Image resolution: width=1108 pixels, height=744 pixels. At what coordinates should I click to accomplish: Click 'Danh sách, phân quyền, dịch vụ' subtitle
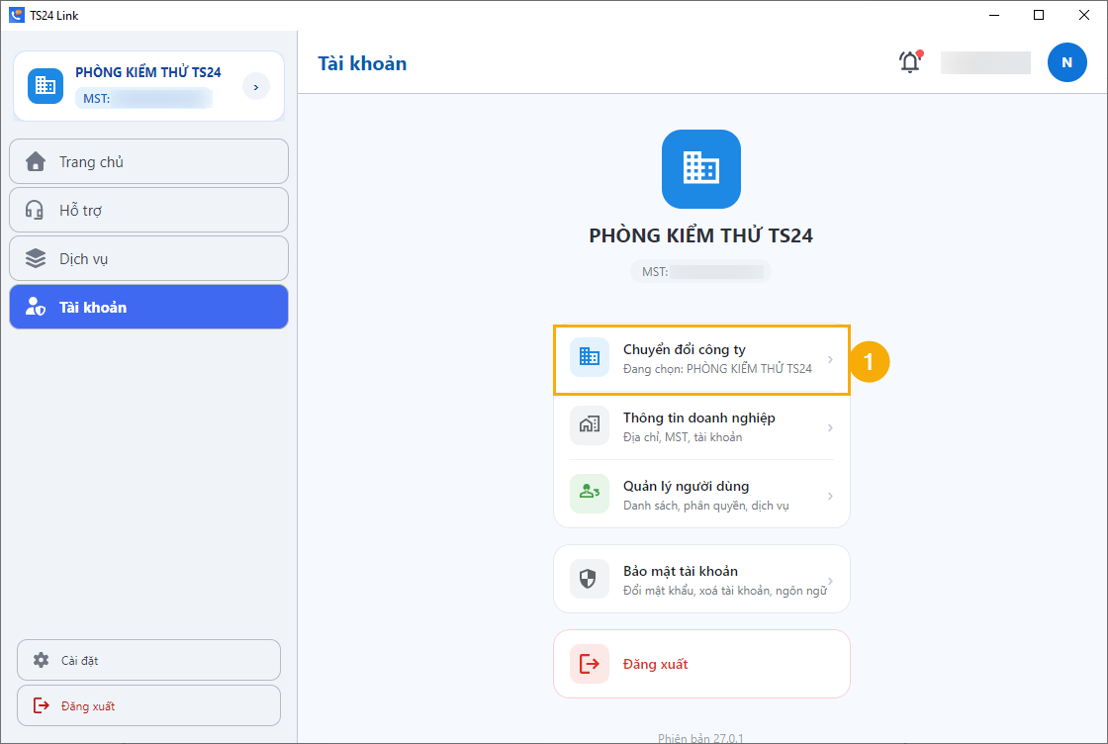tap(706, 506)
